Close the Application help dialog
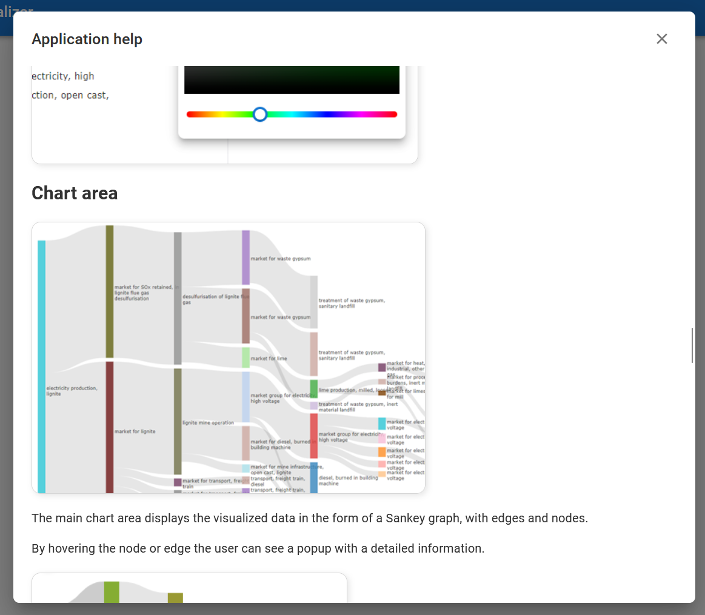 [661, 39]
